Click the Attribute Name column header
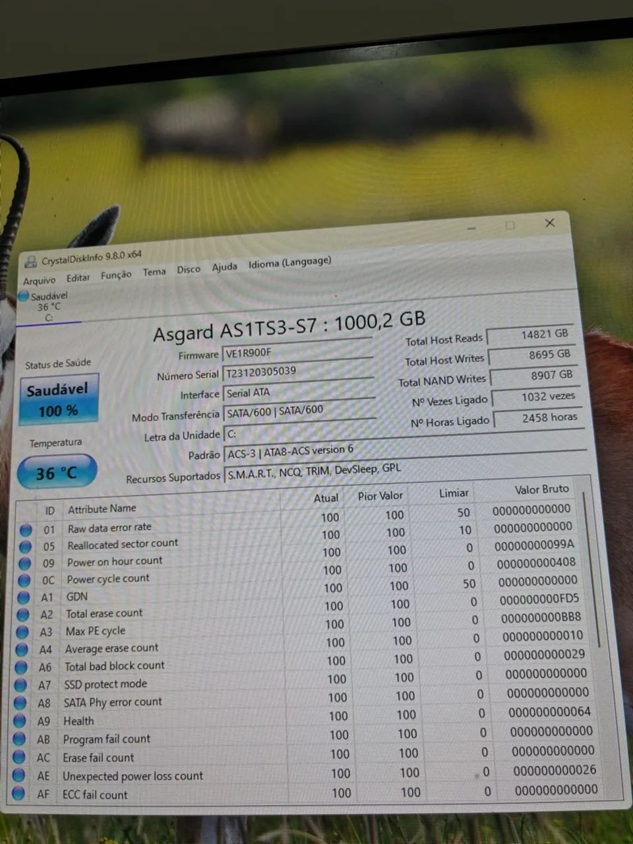The image size is (633, 844). pos(102,508)
